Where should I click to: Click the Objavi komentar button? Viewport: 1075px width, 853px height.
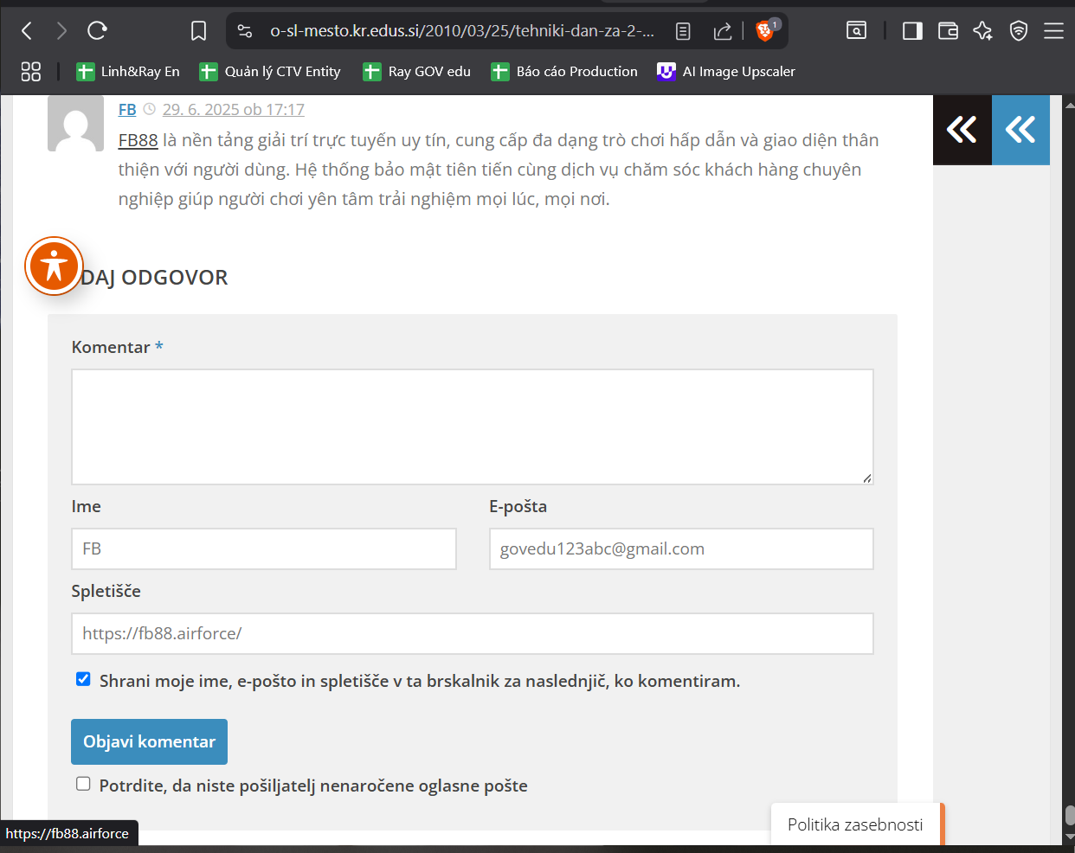click(149, 741)
